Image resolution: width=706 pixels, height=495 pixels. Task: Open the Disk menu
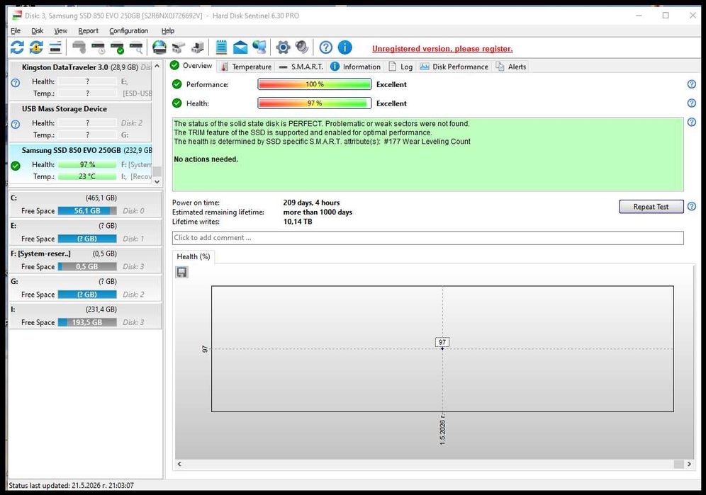click(37, 30)
